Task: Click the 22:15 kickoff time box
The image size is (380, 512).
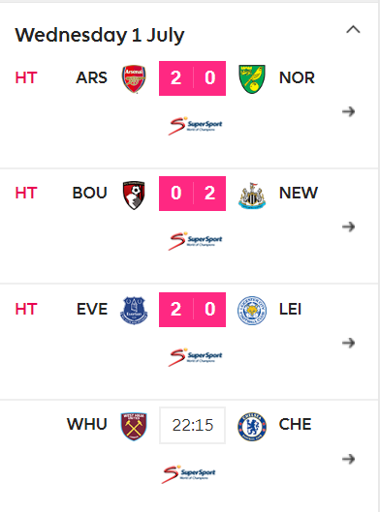Action: [192, 425]
